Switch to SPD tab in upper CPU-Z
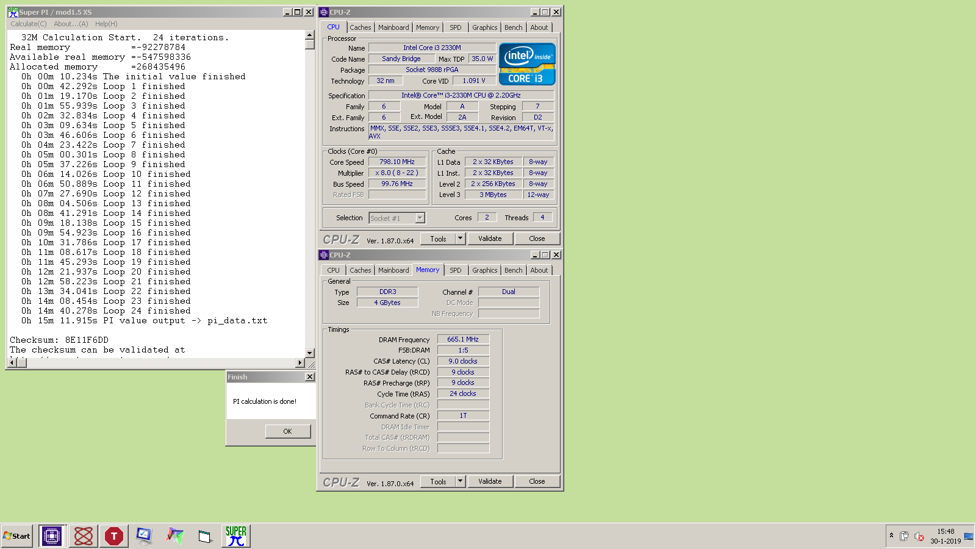 [456, 27]
